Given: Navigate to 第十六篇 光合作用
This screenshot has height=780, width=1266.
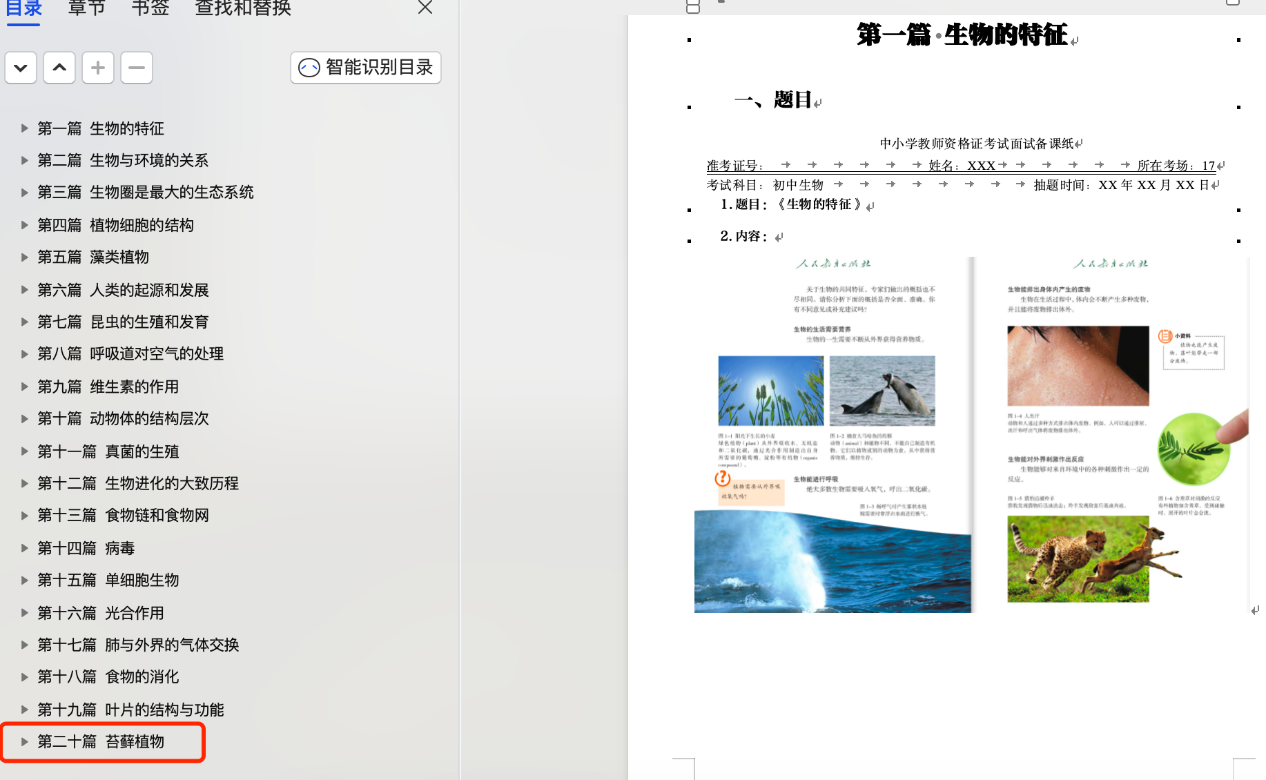Looking at the screenshot, I should (x=100, y=613).
